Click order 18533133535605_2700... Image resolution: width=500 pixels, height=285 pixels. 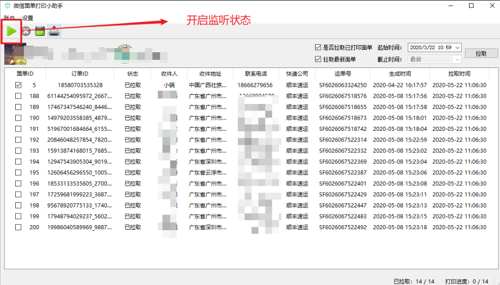[79, 184]
